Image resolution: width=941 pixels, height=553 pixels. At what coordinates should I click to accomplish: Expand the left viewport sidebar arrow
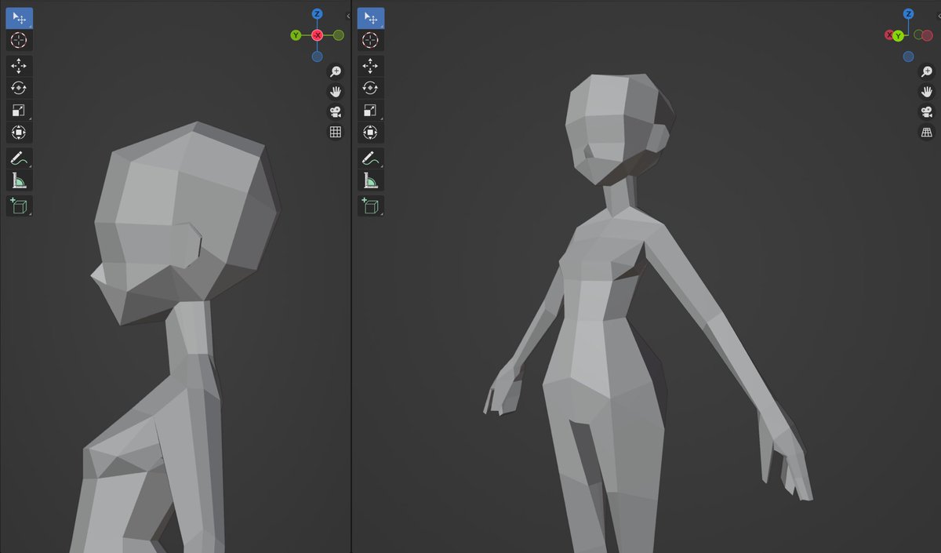(x=347, y=16)
